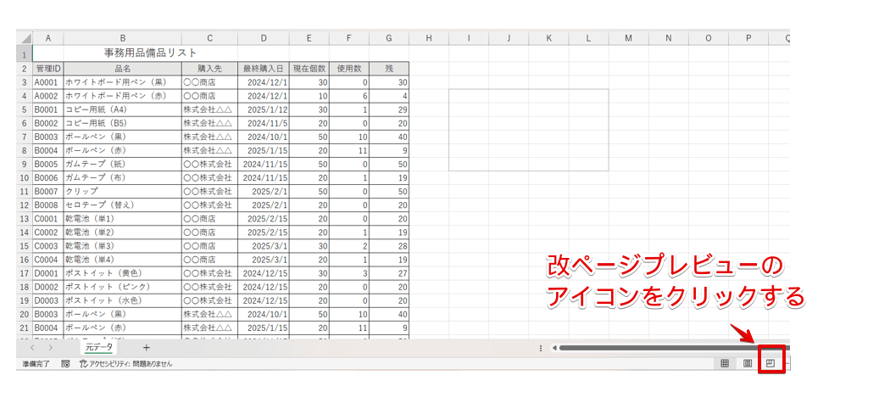Click the Page Break Preview view icon
This screenshot has height=409, width=879.
(x=771, y=363)
